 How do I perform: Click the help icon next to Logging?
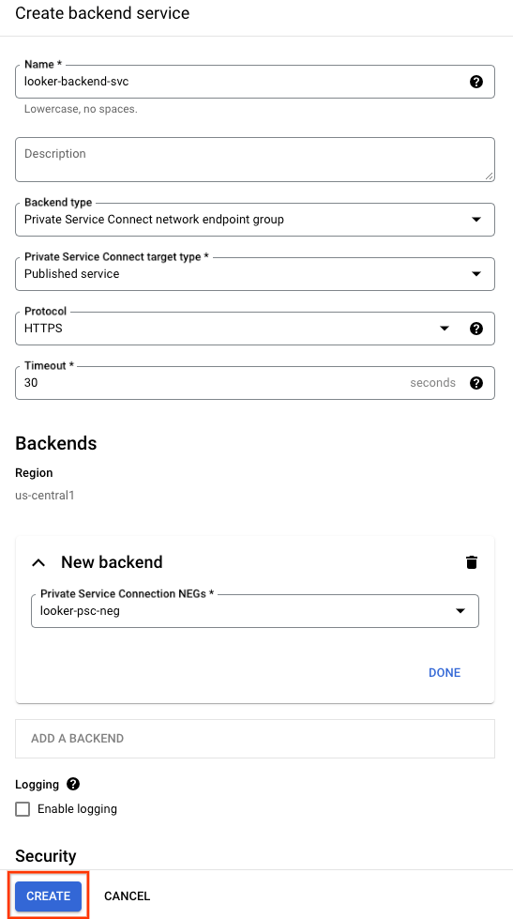(x=73, y=784)
